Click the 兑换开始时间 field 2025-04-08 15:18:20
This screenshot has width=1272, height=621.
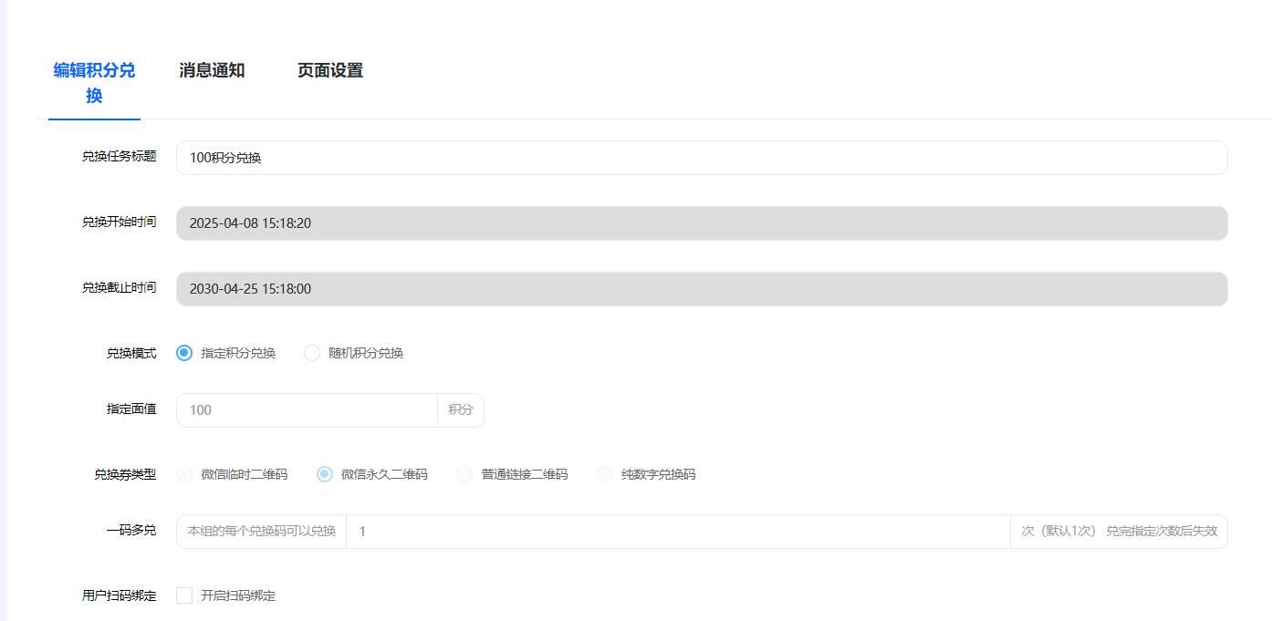coord(702,223)
